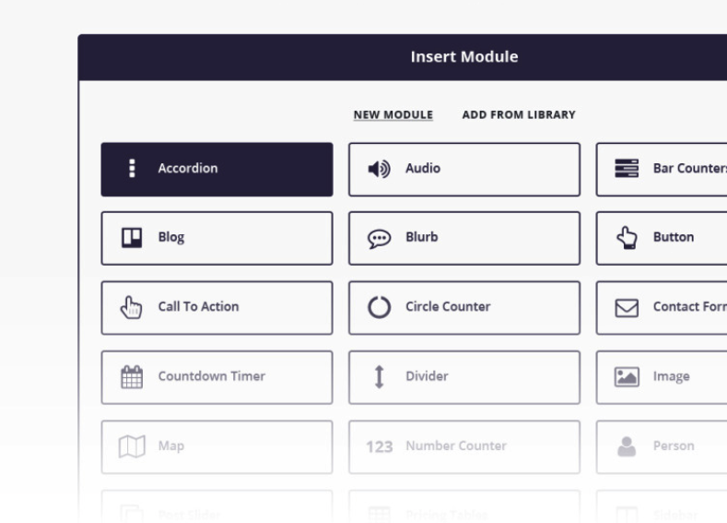
Task: Open the Add From Library tab
Action: (x=518, y=115)
